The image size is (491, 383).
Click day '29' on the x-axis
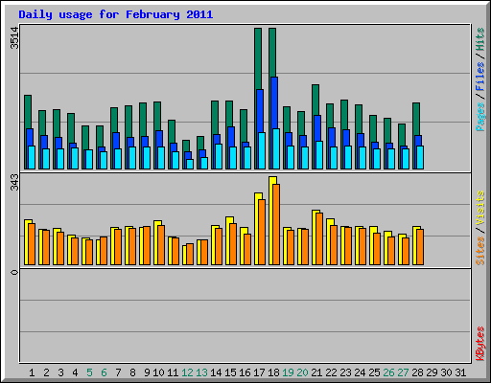coord(432,372)
